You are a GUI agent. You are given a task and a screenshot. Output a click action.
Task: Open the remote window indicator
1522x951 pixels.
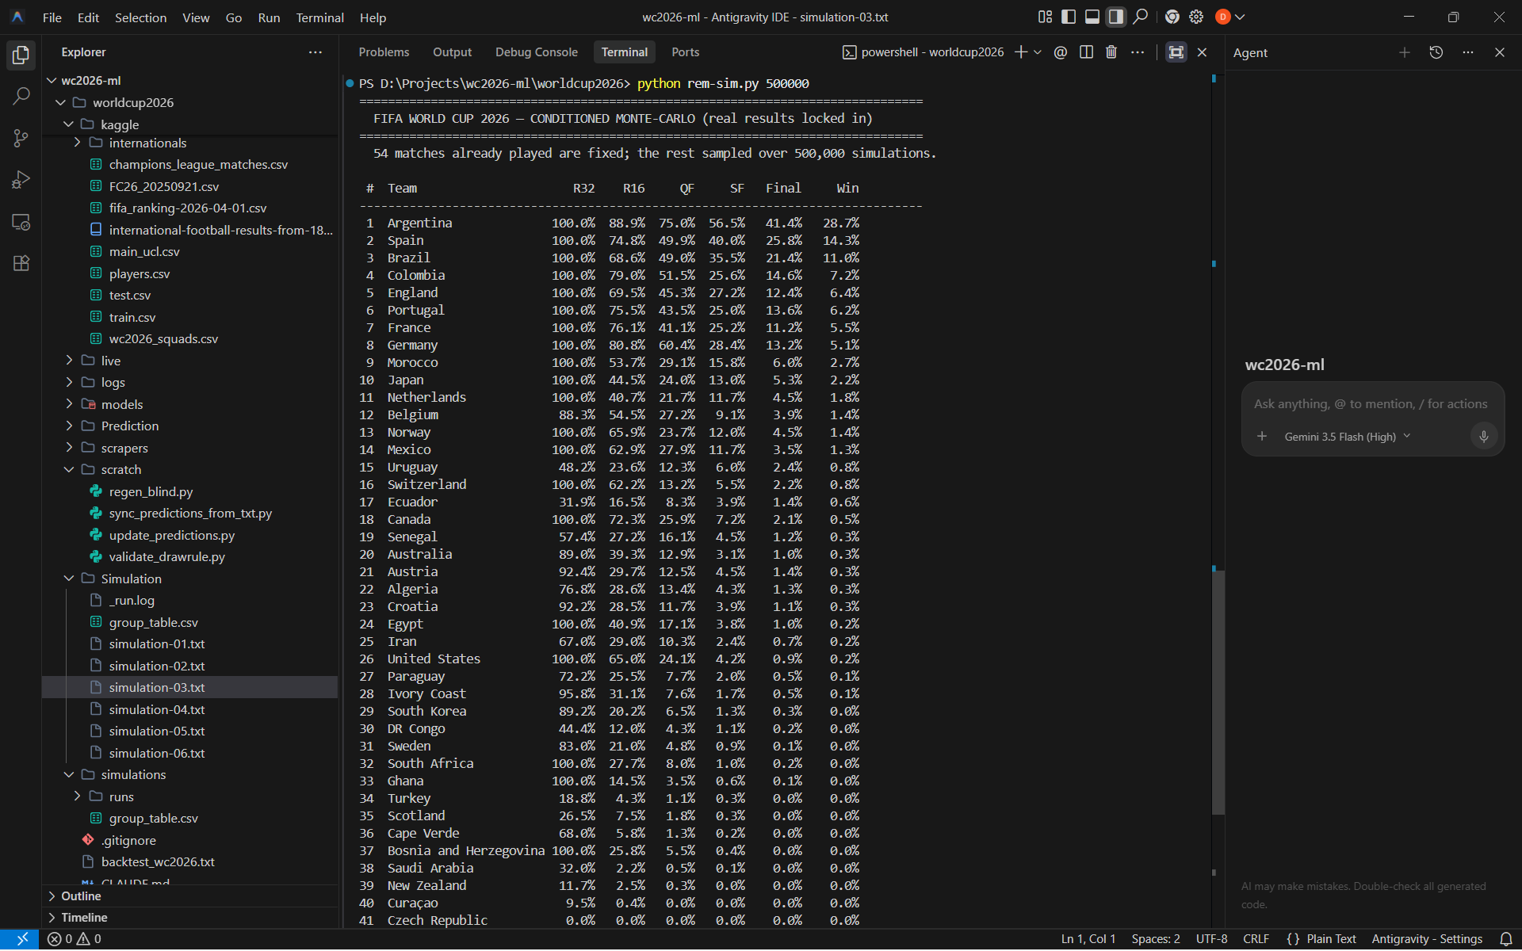tap(21, 939)
